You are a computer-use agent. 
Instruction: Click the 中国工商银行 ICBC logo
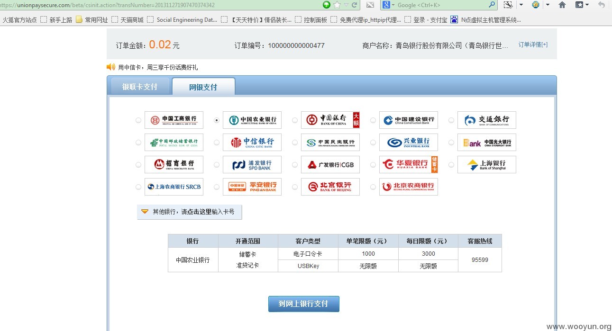pos(174,120)
